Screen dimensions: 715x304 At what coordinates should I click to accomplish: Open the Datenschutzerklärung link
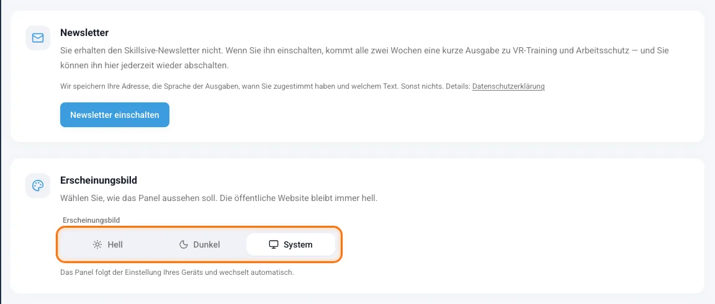click(508, 86)
